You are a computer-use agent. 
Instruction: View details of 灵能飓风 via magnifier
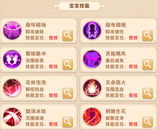click(x=148, y=64)
